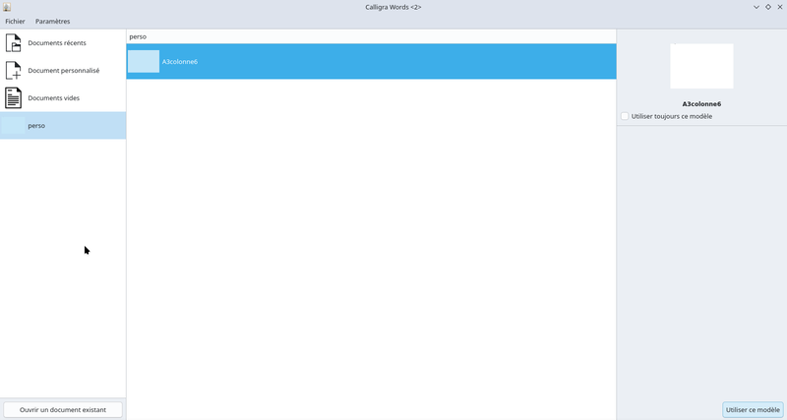787x420 pixels.
Task: Open the Paramètres menu
Action: point(52,21)
